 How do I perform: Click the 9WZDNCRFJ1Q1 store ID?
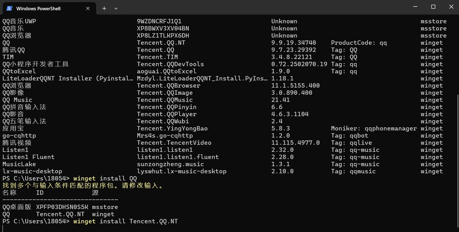click(x=159, y=21)
